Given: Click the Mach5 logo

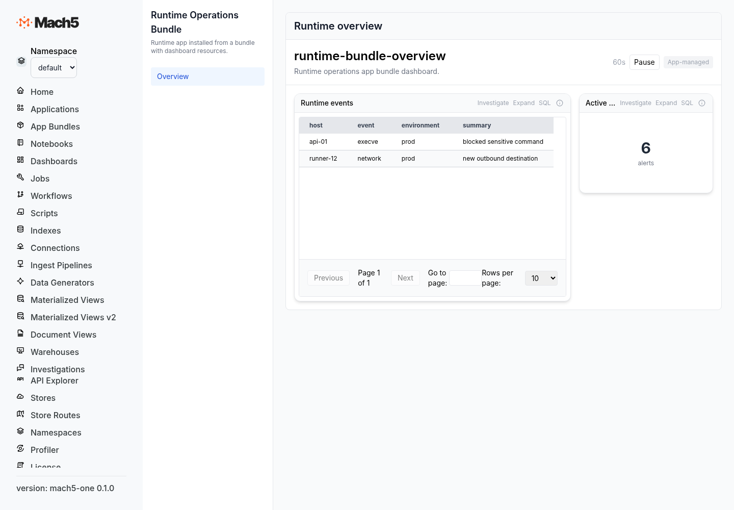Looking at the screenshot, I should (47, 22).
